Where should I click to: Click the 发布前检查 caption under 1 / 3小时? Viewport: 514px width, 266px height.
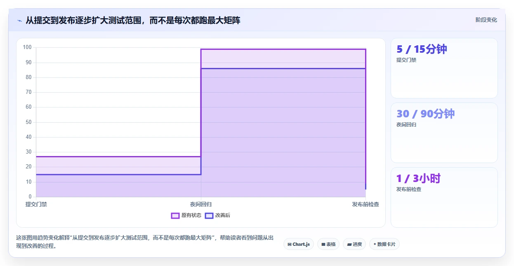coord(409,189)
